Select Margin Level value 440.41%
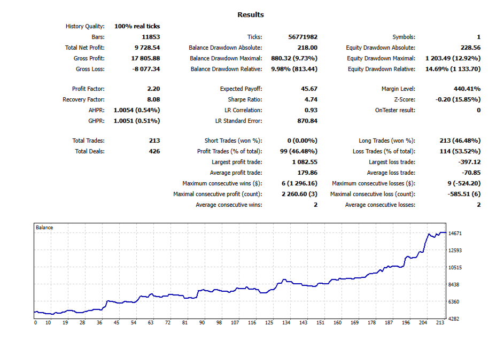This screenshot has height=342, width=504. point(467,89)
